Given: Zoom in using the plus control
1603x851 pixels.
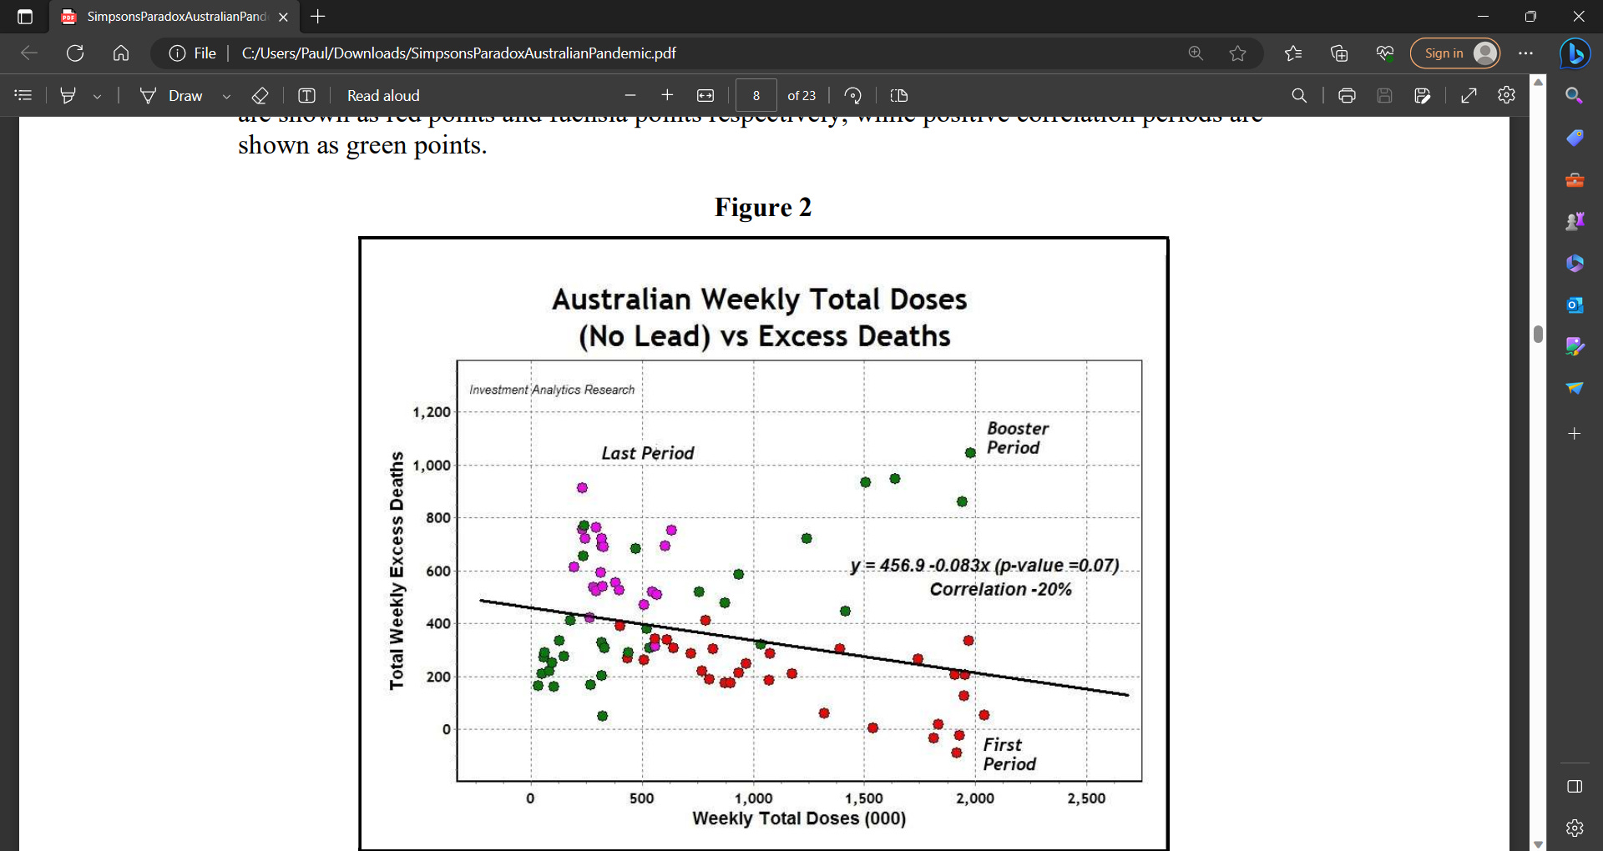Looking at the screenshot, I should click(667, 95).
